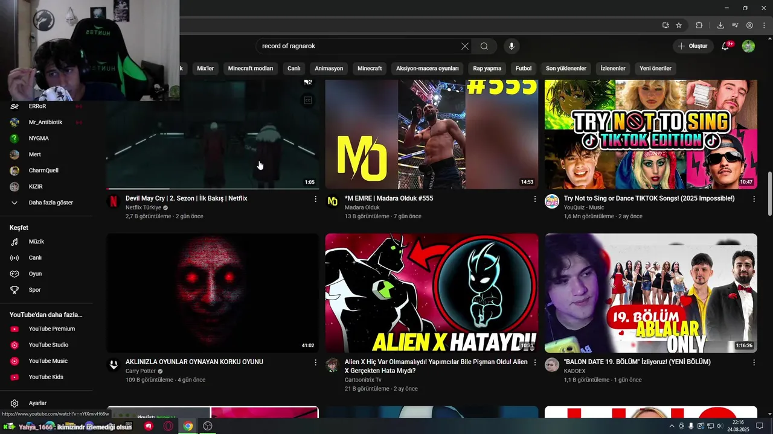Open Chrome extensions puzzle icon
The width and height of the screenshot is (773, 434).
pyautogui.click(x=699, y=25)
